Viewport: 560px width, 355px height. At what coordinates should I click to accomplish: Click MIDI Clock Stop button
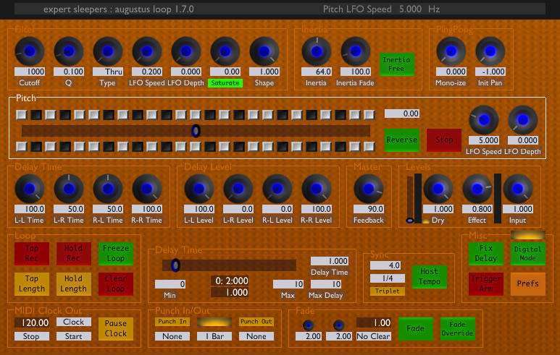coord(32,336)
